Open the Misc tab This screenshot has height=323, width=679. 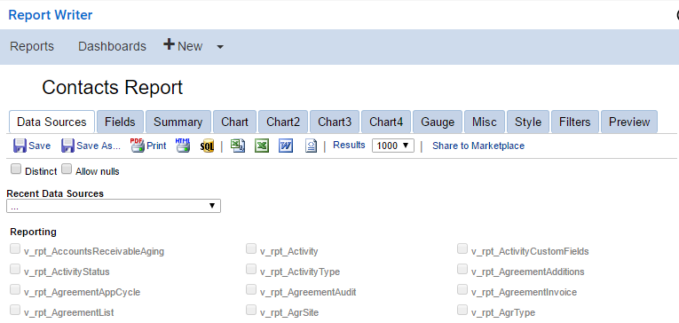click(x=485, y=122)
